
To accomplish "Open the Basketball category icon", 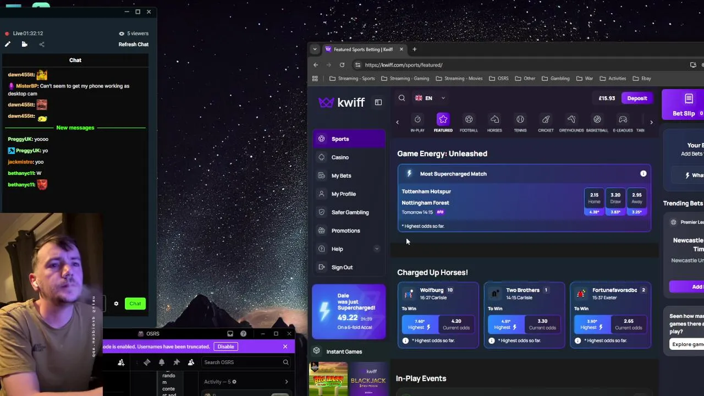I will pyautogui.click(x=597, y=119).
